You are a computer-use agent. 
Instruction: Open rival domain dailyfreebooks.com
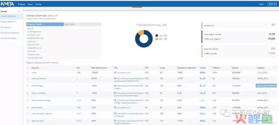35,38
